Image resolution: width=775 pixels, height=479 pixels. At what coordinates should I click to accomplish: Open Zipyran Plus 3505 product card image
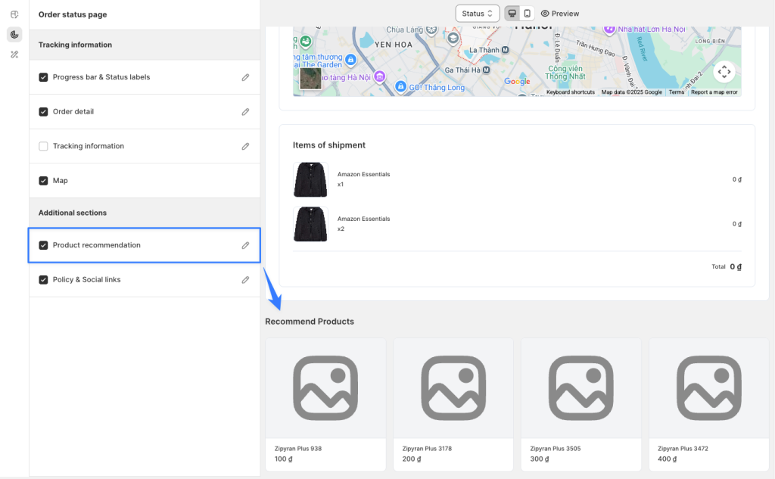580,388
